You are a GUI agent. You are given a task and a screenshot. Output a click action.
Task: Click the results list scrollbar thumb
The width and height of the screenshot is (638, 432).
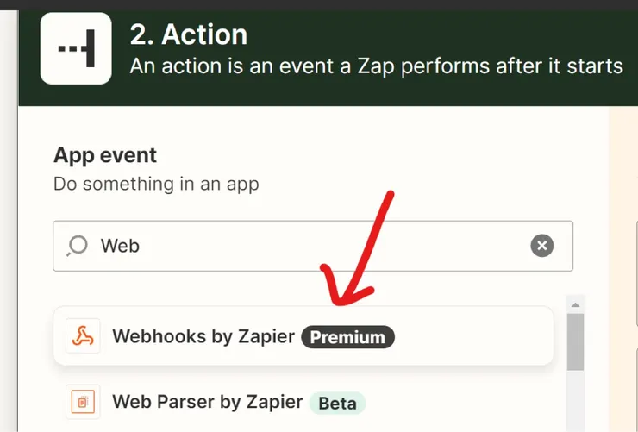tap(575, 339)
